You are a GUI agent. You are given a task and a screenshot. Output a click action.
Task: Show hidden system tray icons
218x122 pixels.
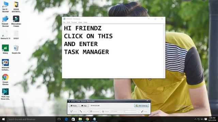(x=195, y=119)
